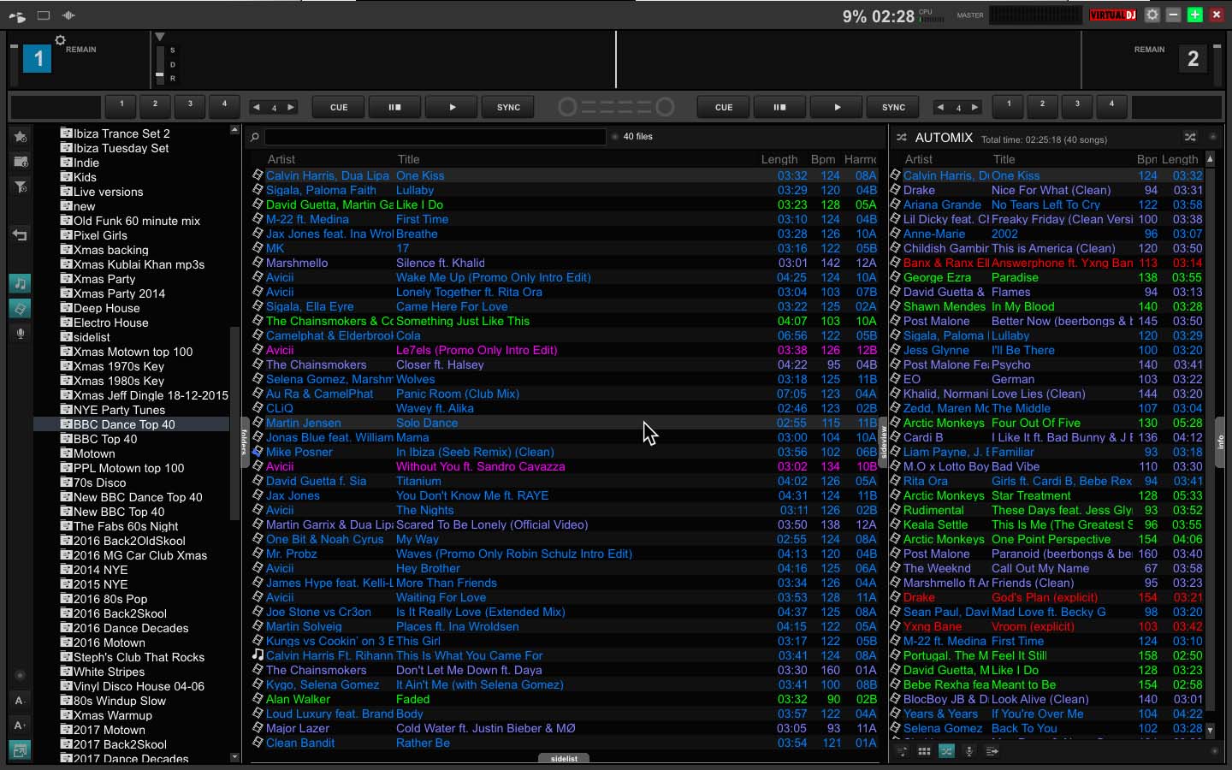Expand the sidelist panel at the bottom

564,759
